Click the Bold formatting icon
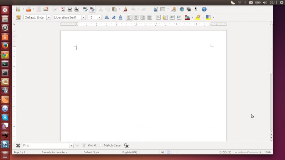Screen dimensions: 285x160 (x=107, y=17)
